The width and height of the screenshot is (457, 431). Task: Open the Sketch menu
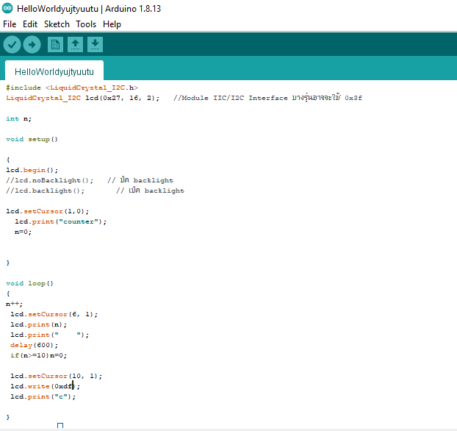57,24
